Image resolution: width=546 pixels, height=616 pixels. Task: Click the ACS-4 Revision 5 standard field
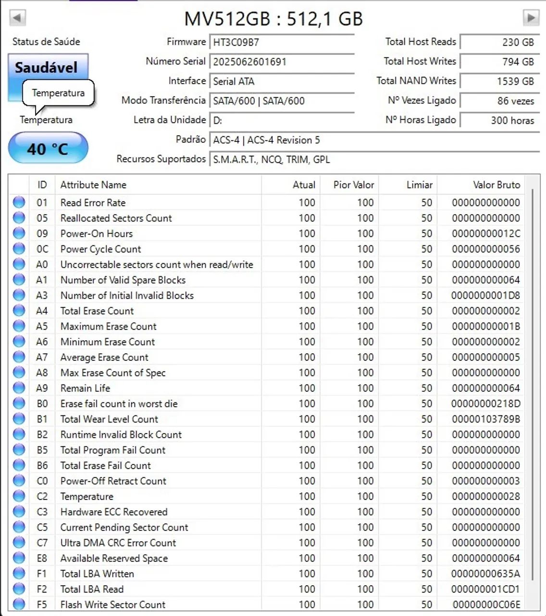[374, 140]
